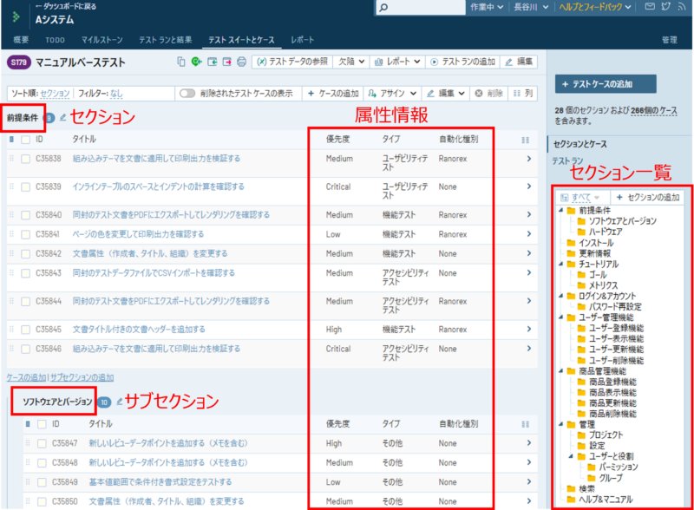Click the セクションの追加 button
The height and width of the screenshot is (510, 694).
point(647,197)
